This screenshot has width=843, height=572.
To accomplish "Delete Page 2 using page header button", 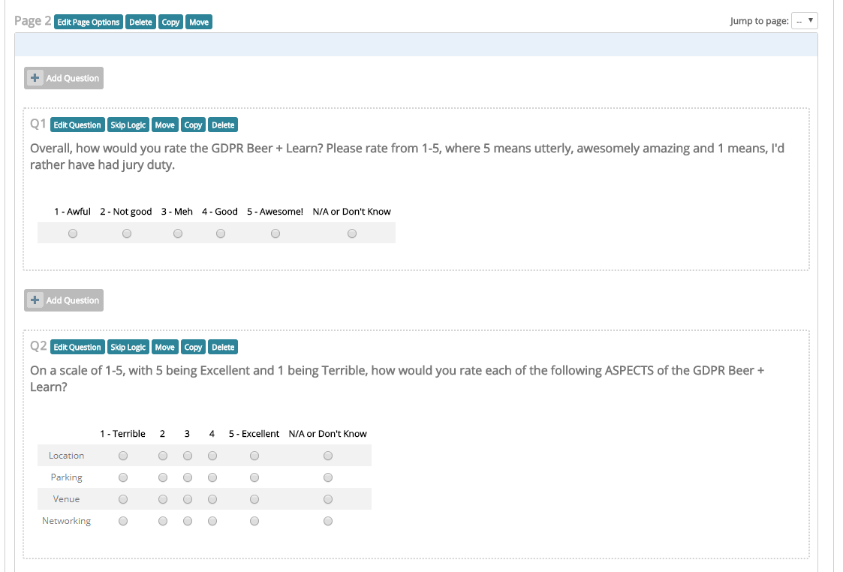I will (x=140, y=23).
